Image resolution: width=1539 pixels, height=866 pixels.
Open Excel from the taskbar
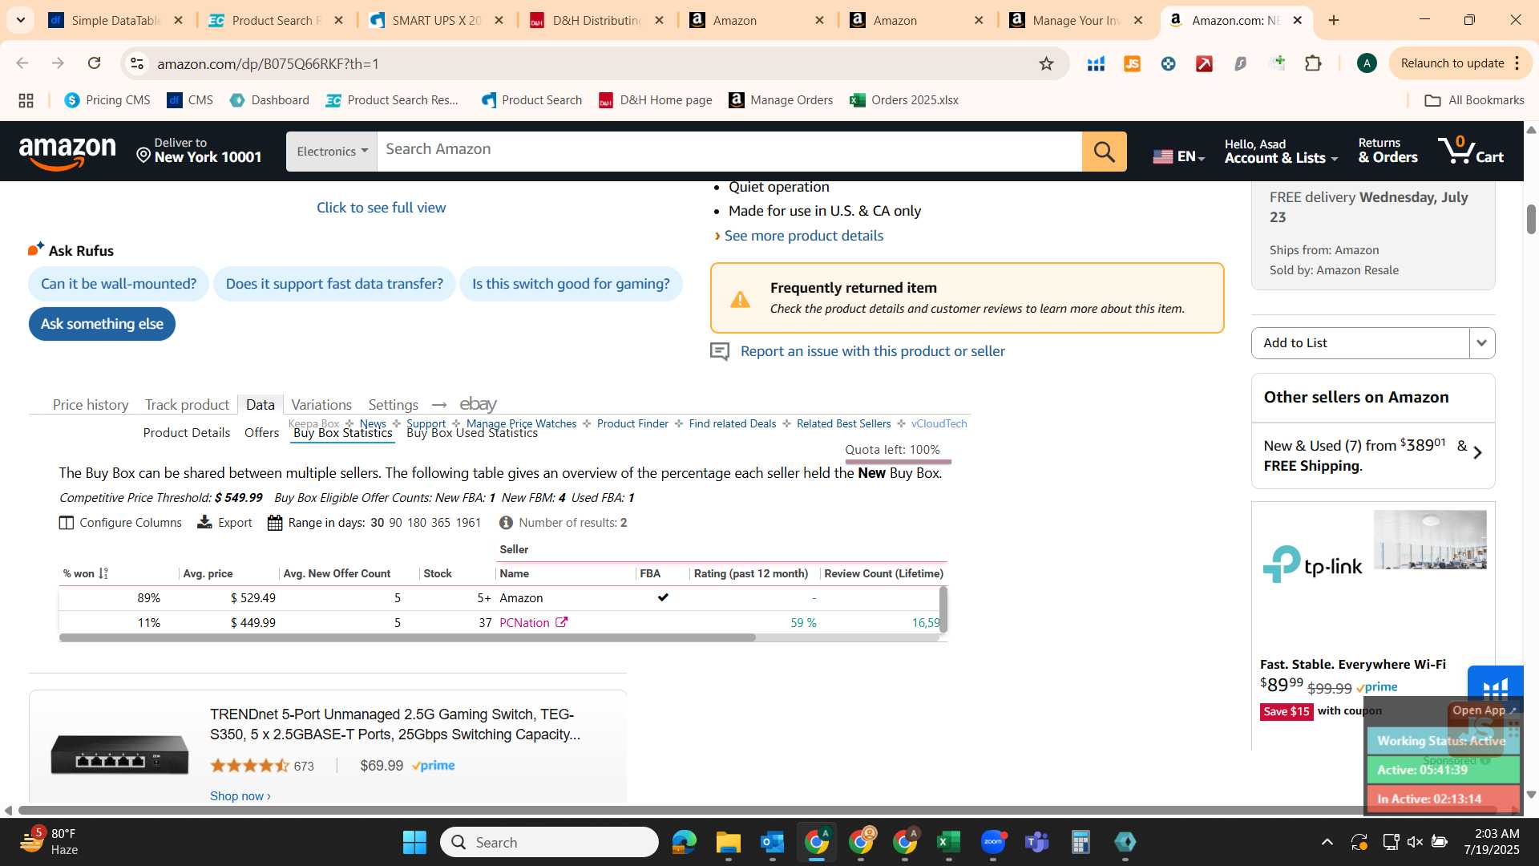pos(948,842)
